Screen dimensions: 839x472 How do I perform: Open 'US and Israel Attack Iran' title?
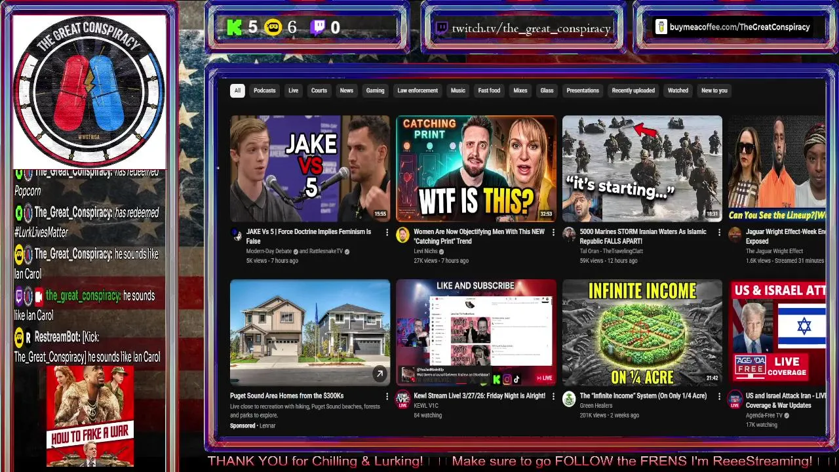point(785,401)
